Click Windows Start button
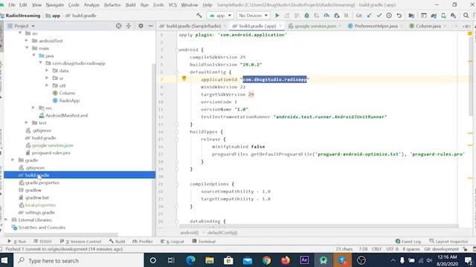The height and width of the screenshot is (267, 476). coord(4,260)
